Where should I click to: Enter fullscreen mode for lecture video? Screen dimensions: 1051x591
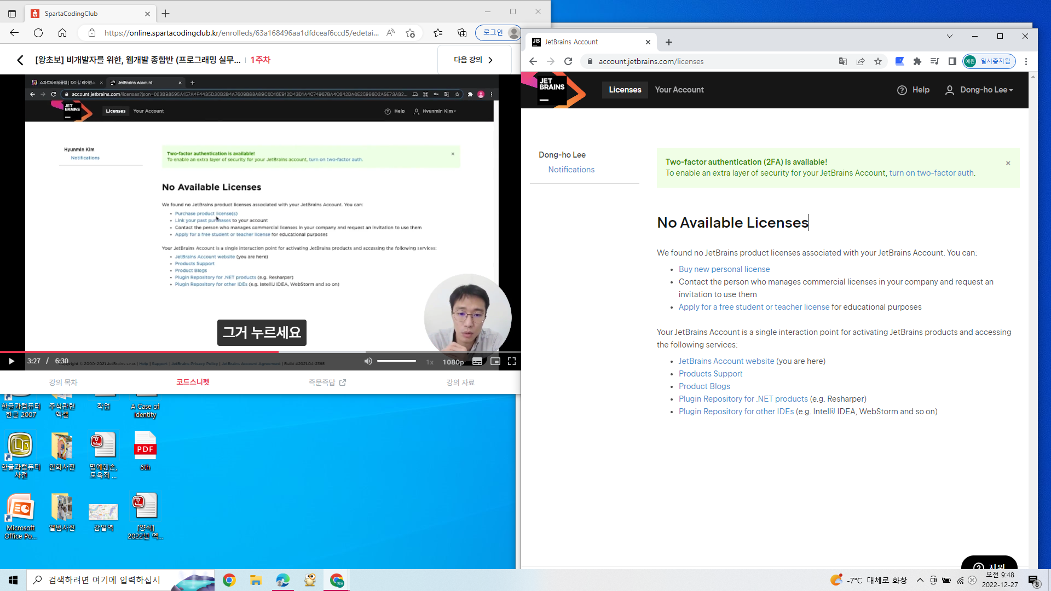click(x=512, y=361)
